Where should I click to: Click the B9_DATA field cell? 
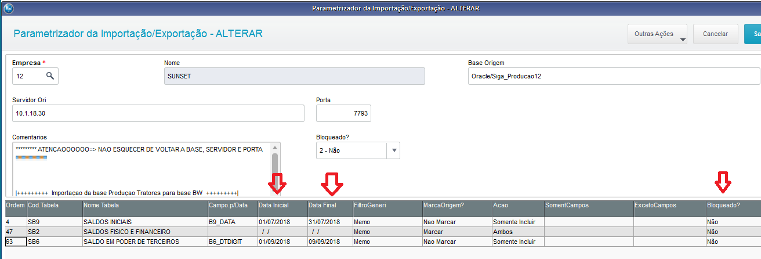[232, 222]
